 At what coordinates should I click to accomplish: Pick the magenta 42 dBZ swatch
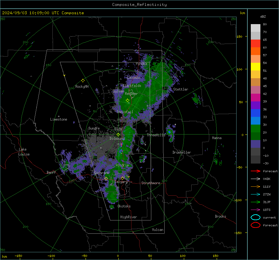coord(255,97)
